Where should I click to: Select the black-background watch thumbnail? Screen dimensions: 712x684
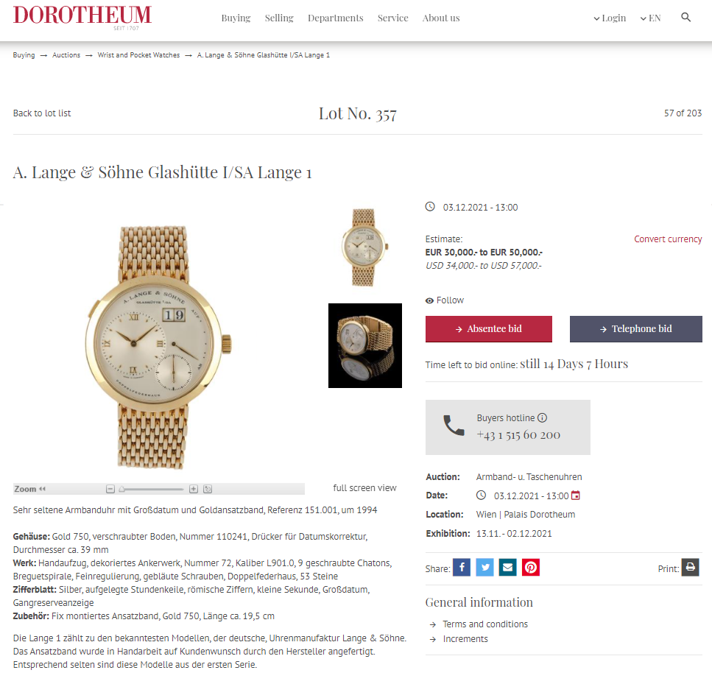coord(365,345)
